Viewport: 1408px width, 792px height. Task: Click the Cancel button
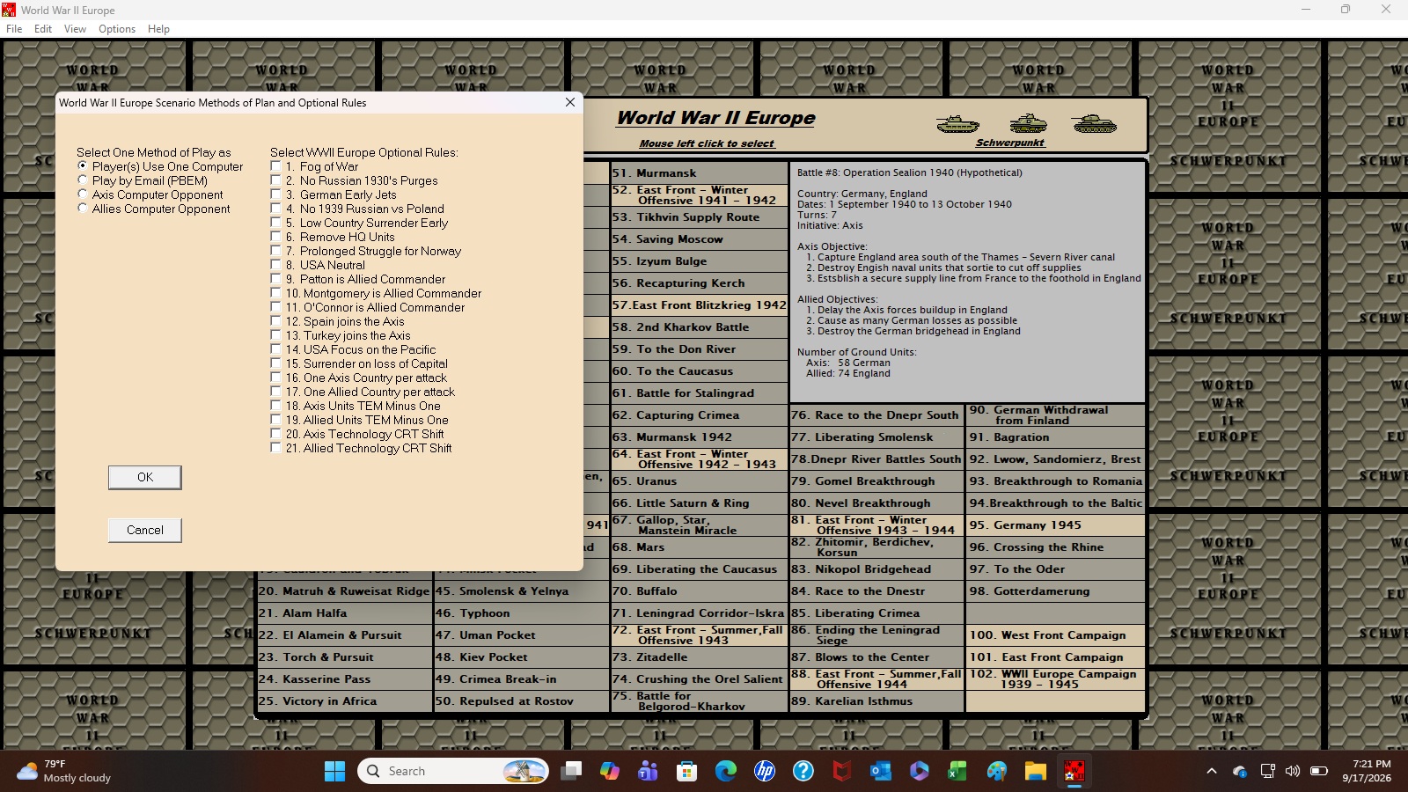(x=145, y=530)
